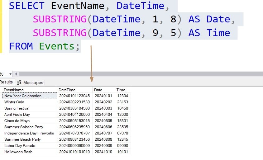Select the Cinco de Mayo cell

click(30, 121)
